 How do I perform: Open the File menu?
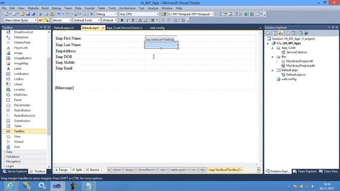click(x=4, y=8)
